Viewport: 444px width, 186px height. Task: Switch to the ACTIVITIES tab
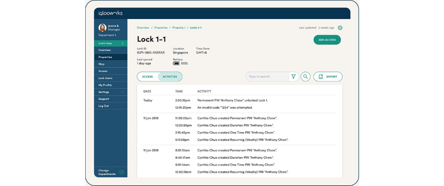point(170,77)
